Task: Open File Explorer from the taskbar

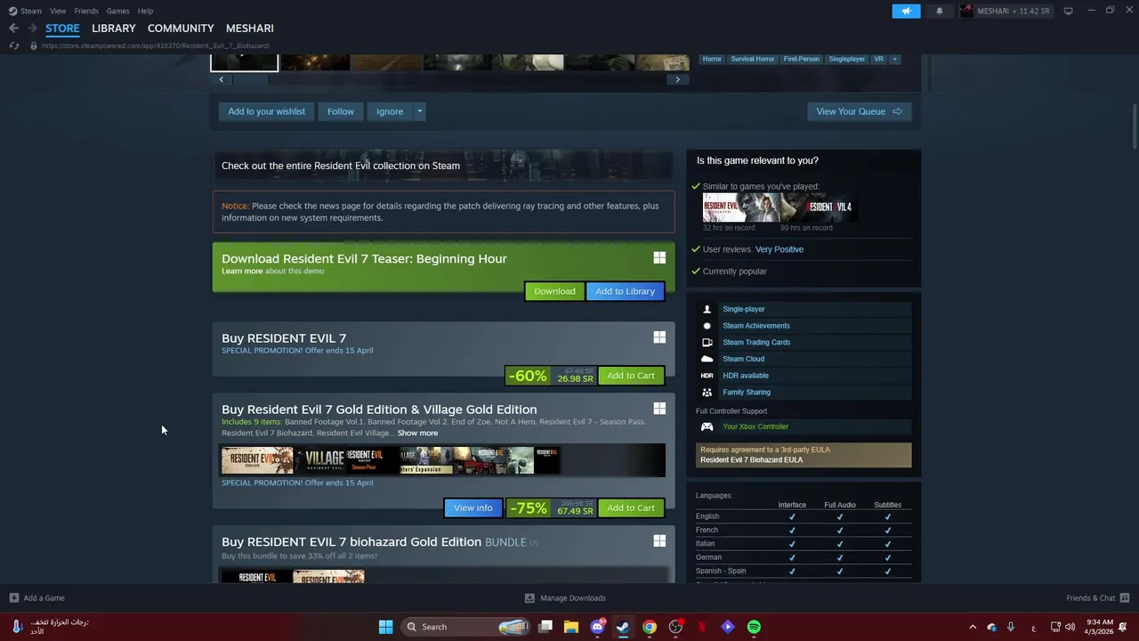Action: coord(571,627)
